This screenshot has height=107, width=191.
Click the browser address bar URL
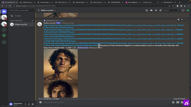[36, 6]
